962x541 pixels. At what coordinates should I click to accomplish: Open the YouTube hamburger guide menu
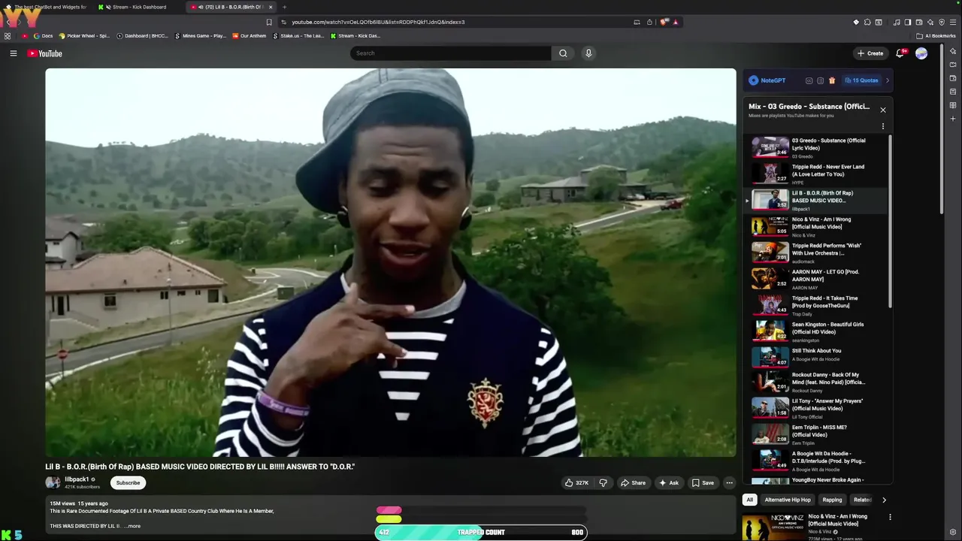pyautogui.click(x=13, y=53)
